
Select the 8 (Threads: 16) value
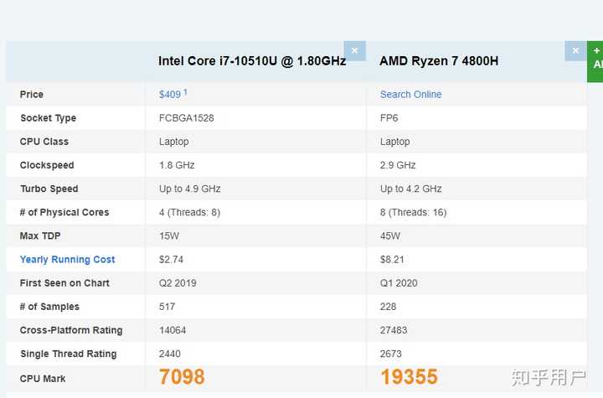click(x=414, y=213)
